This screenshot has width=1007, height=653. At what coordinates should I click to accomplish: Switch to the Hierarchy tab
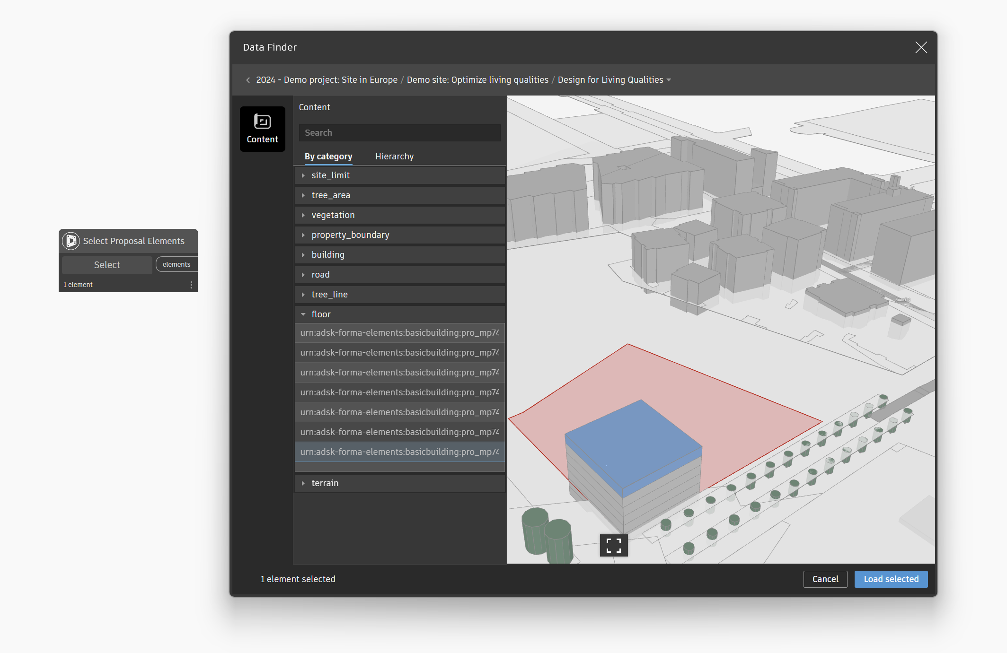pyautogui.click(x=394, y=157)
